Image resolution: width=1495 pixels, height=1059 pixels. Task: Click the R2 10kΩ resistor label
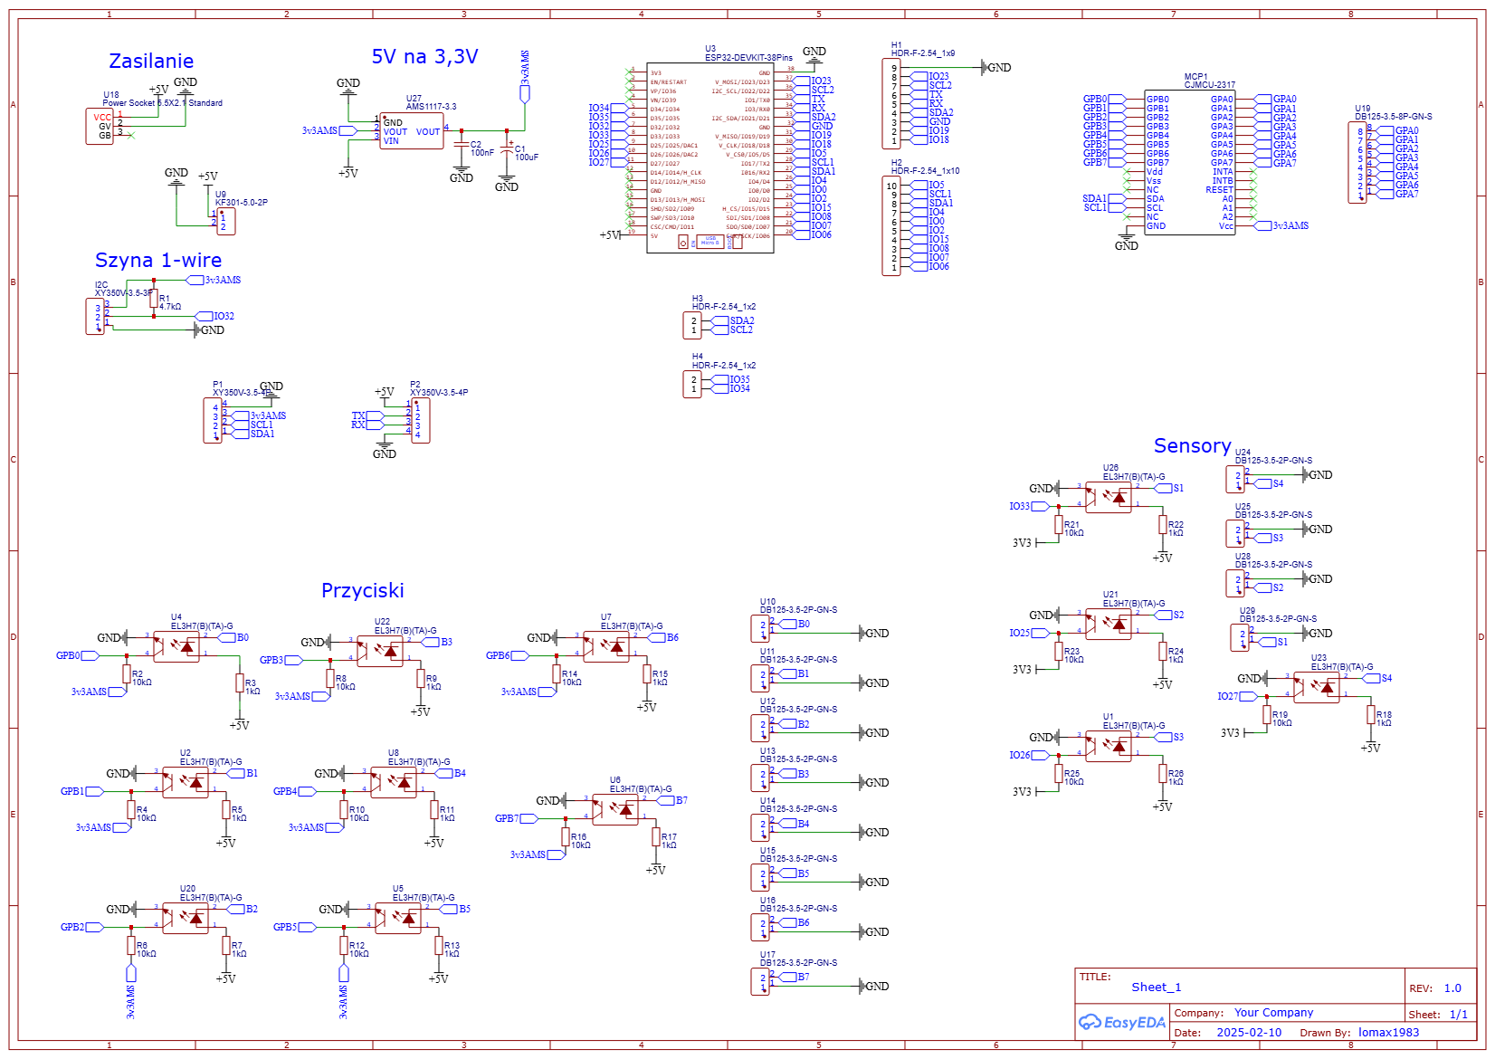click(141, 678)
